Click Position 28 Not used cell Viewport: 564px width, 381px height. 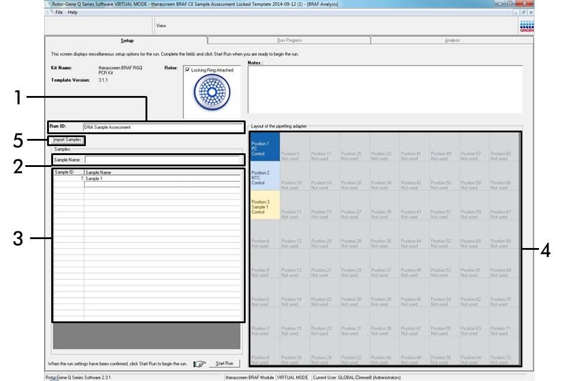(x=355, y=234)
